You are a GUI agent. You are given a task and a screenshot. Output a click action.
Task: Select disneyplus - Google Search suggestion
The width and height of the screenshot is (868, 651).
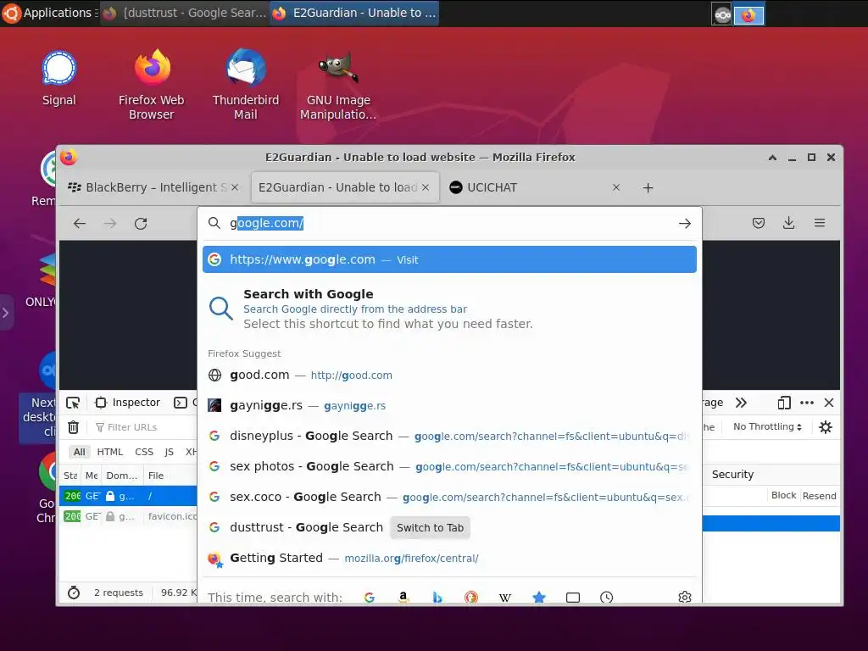coord(449,437)
